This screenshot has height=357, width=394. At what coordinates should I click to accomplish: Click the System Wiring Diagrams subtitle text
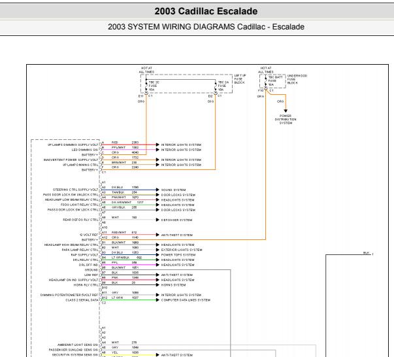point(206,27)
